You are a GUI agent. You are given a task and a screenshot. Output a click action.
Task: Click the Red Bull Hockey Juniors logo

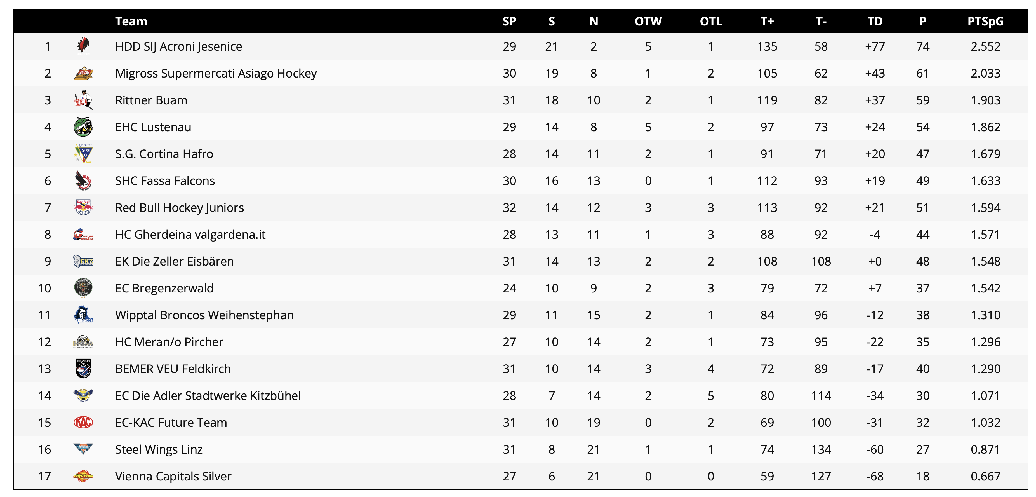83,208
